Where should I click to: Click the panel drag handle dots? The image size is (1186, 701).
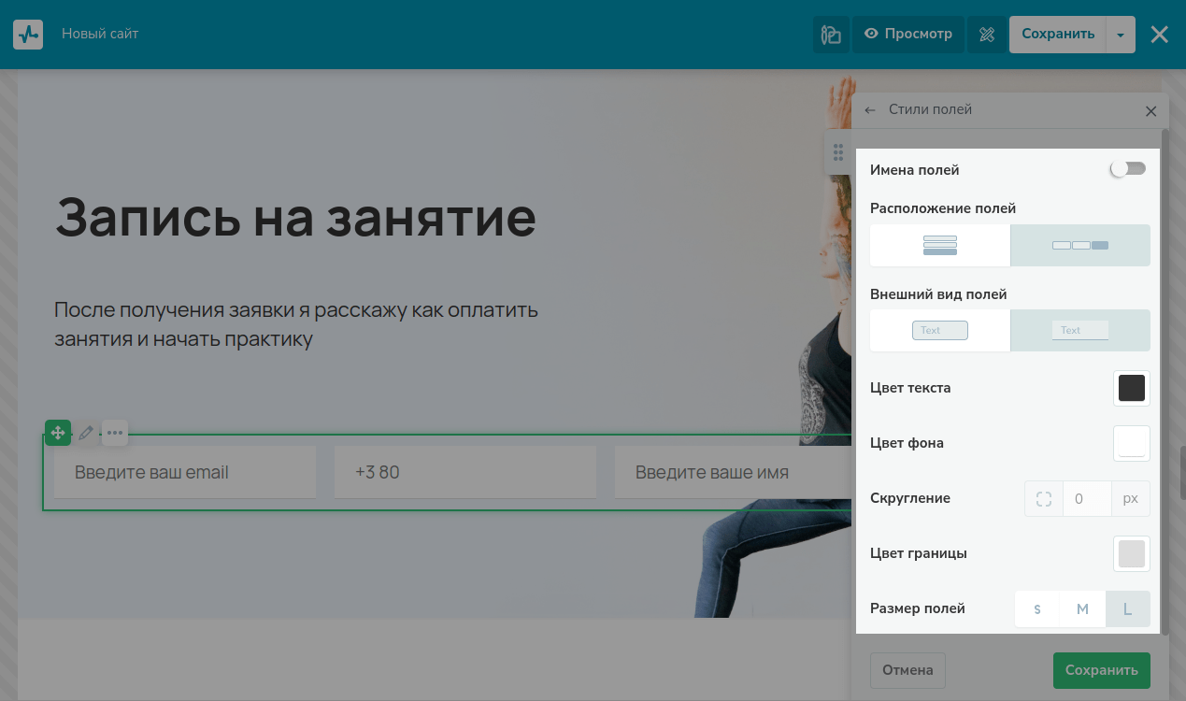pyautogui.click(x=838, y=151)
